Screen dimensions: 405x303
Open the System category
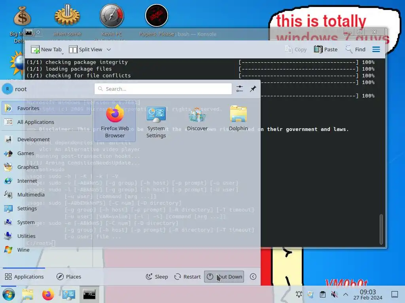(47, 222)
